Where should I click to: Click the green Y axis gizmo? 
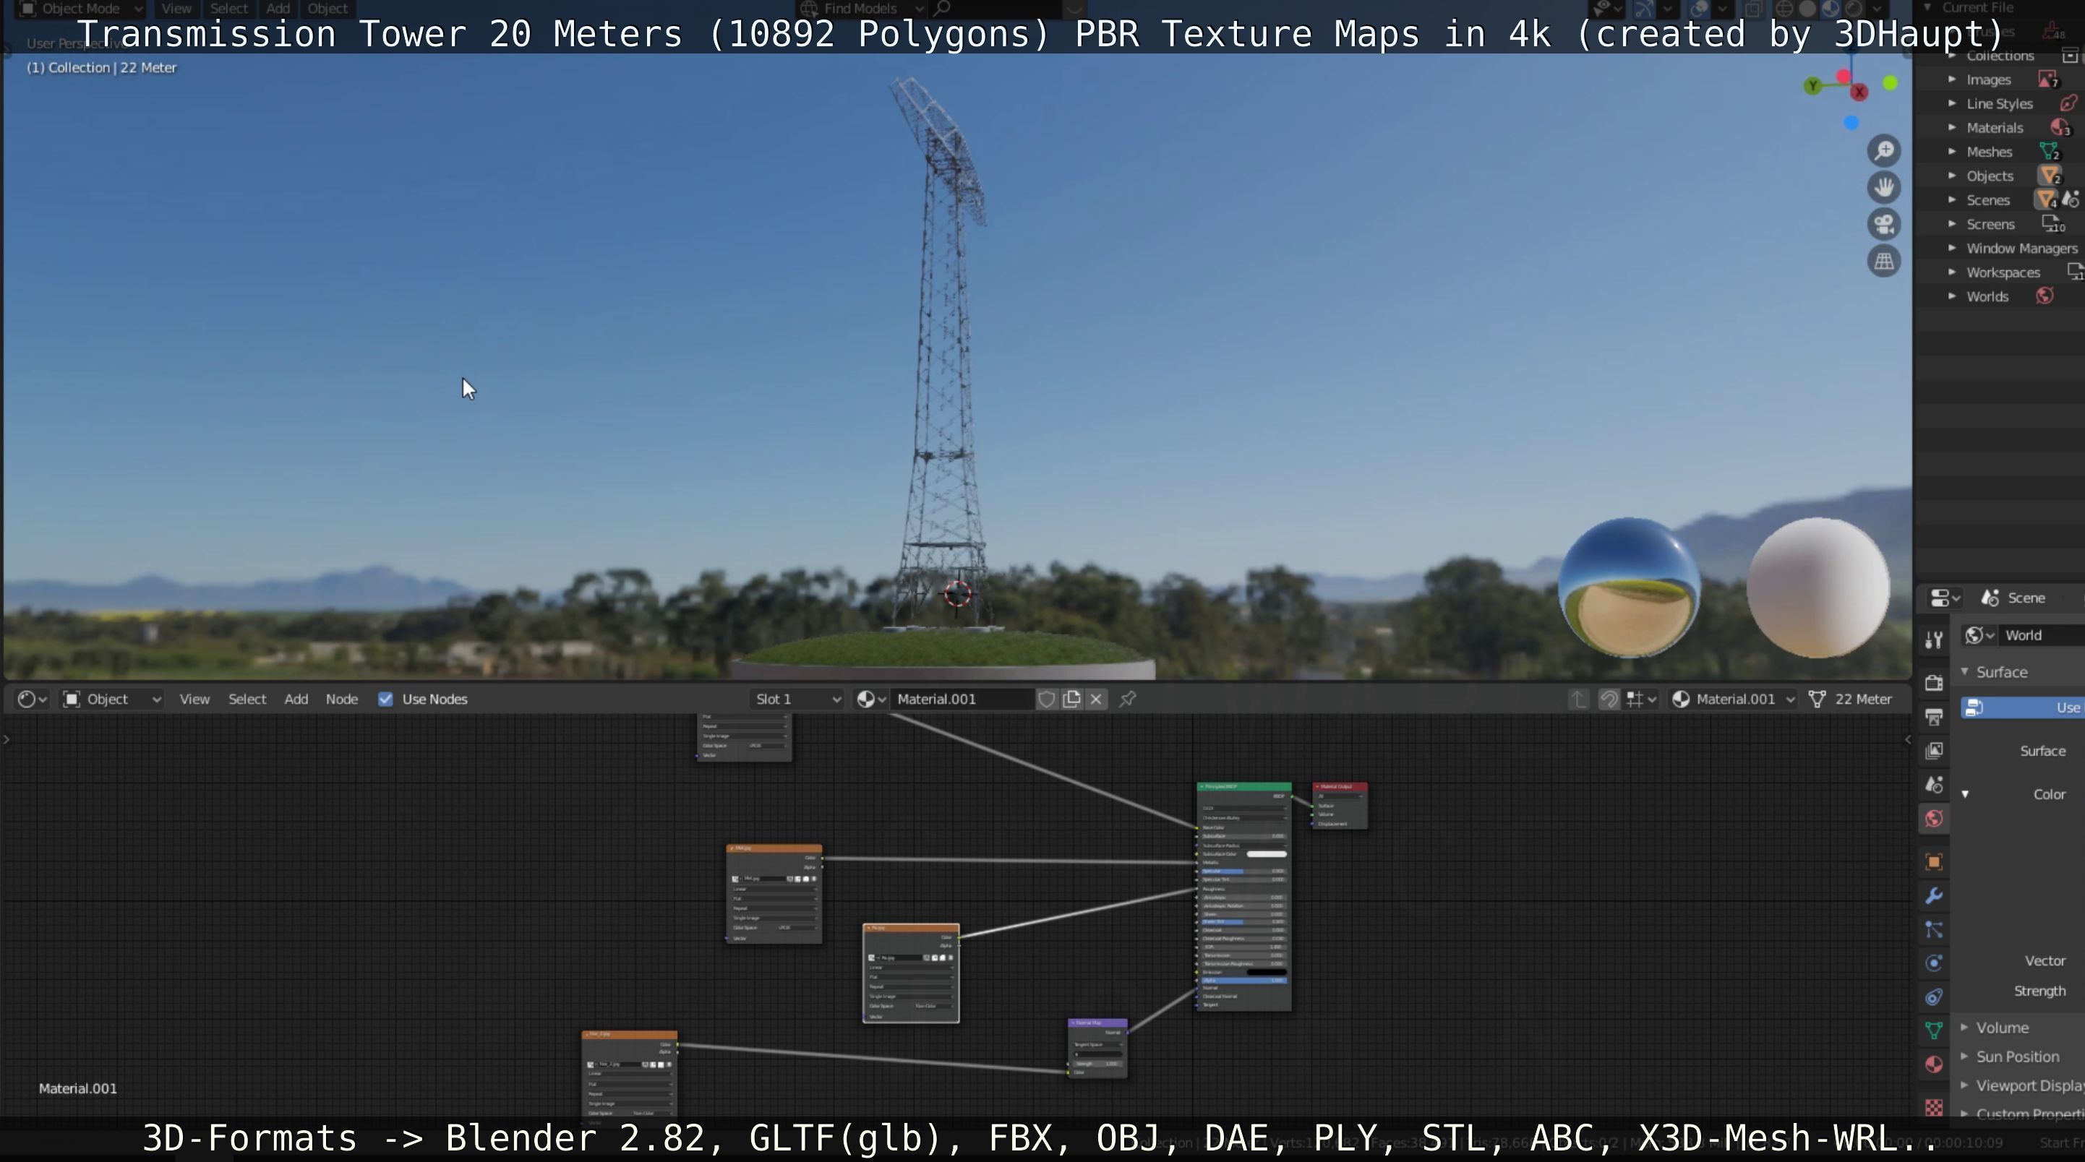[1813, 85]
